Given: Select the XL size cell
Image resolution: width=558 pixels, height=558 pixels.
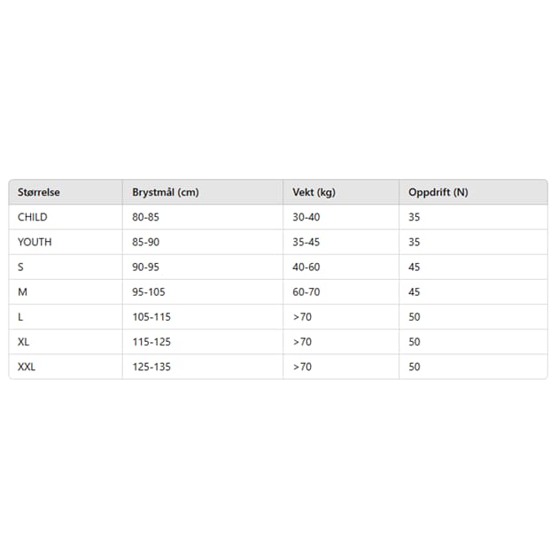Looking at the screenshot, I should click(23, 341).
